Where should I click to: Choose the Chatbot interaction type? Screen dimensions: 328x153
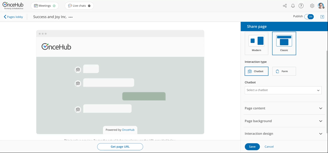(x=257, y=71)
